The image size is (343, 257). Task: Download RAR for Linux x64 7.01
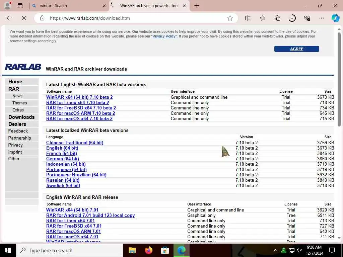[70, 221]
